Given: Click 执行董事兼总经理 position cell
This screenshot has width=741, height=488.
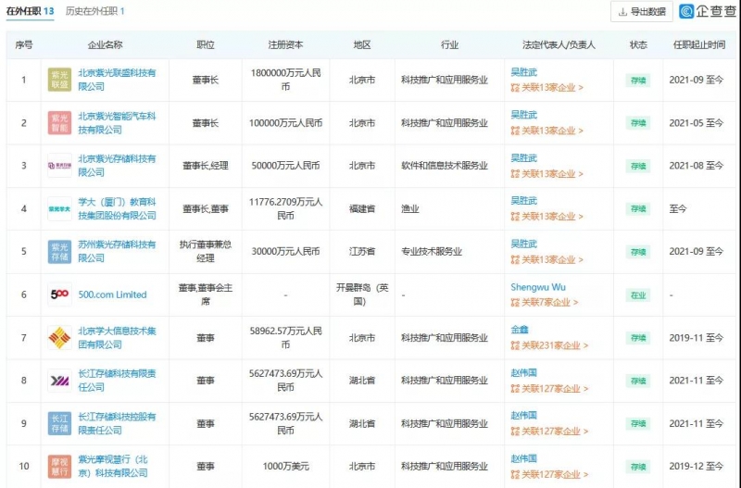Looking at the screenshot, I should pos(205,251).
